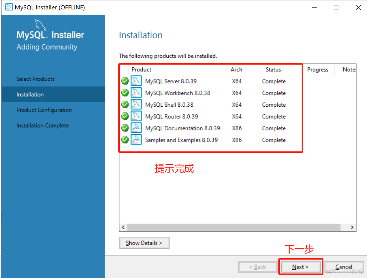The height and width of the screenshot is (278, 367).
Task: Click the Product column header
Action: [141, 69]
